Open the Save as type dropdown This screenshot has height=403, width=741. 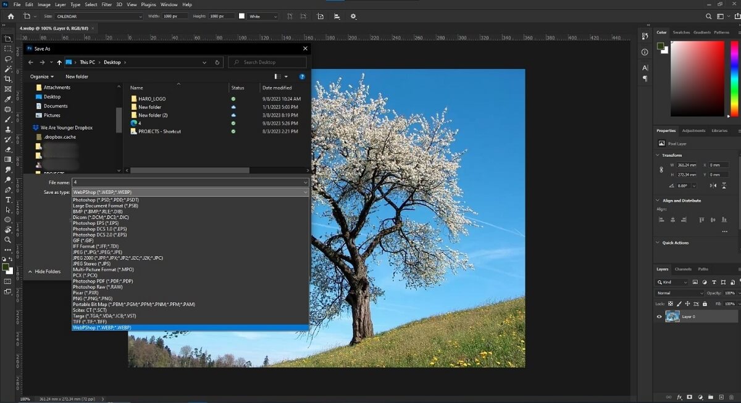tap(305, 192)
